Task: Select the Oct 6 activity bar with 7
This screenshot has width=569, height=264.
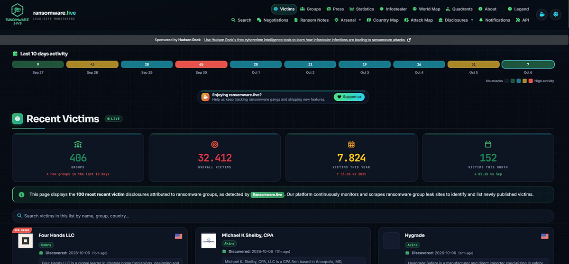Action: click(x=528, y=64)
